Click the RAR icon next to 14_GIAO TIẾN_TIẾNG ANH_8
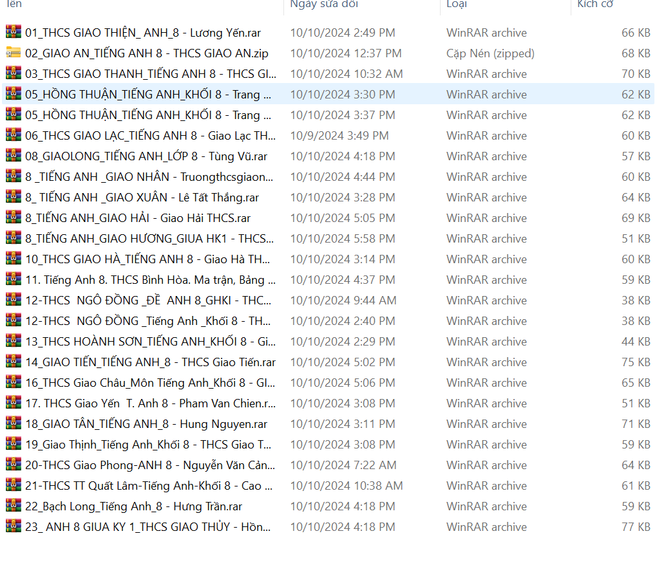 14,362
